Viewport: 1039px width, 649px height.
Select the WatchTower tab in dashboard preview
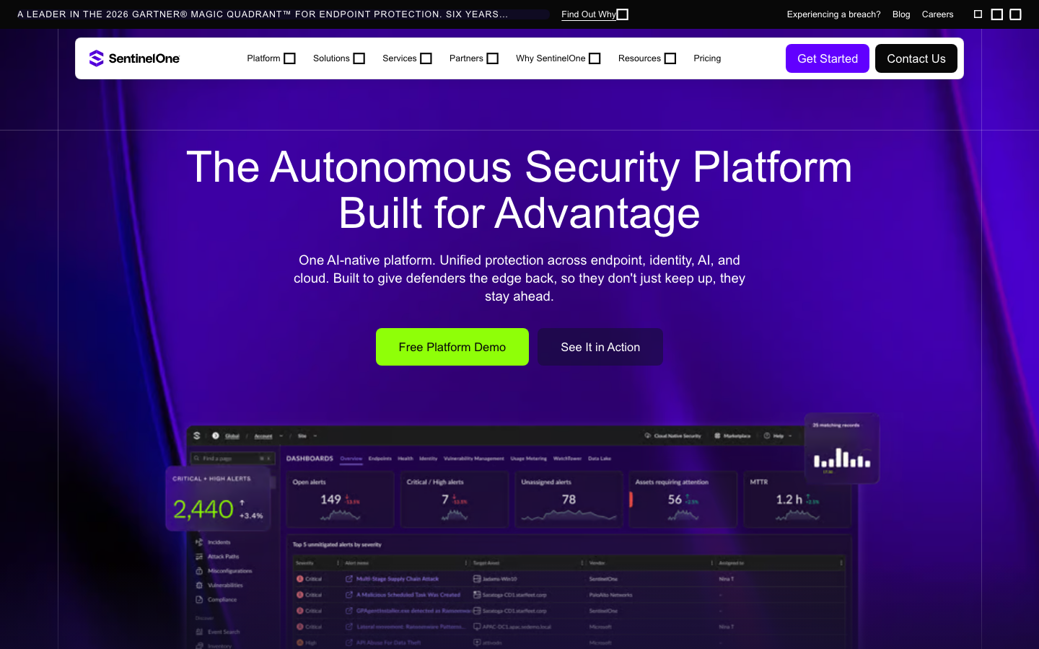coord(567,459)
